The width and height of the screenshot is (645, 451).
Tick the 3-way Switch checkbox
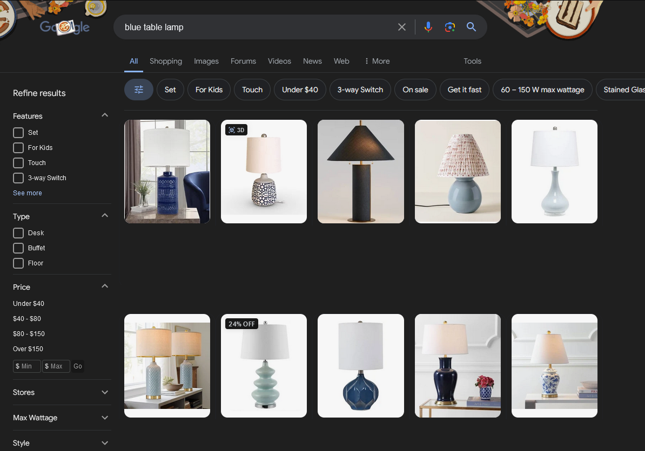(x=18, y=178)
